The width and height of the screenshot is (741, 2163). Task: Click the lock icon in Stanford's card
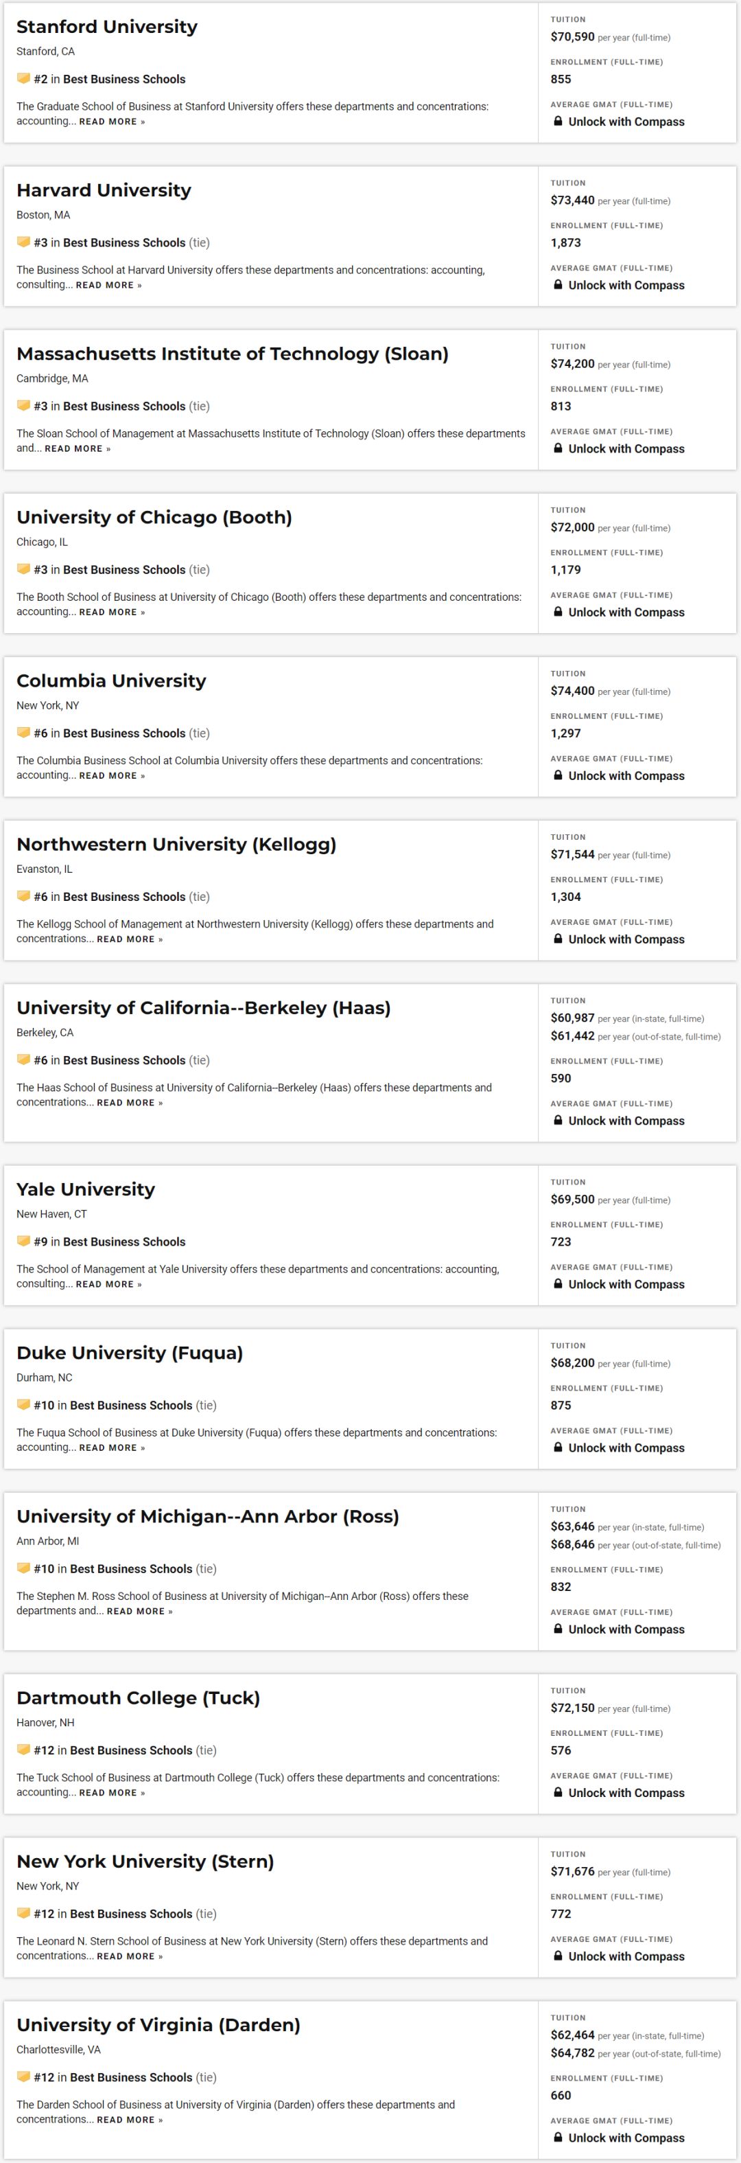558,122
